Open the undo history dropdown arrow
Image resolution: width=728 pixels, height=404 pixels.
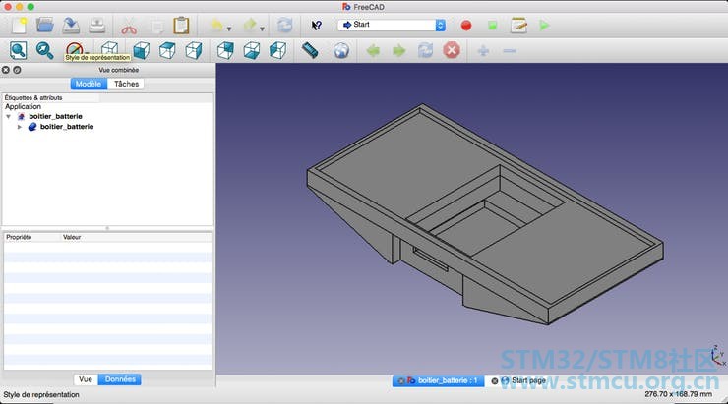pos(229,29)
